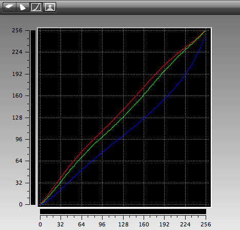Click the 192 label on vertical axis
The height and width of the screenshot is (230, 240).
click(17, 74)
